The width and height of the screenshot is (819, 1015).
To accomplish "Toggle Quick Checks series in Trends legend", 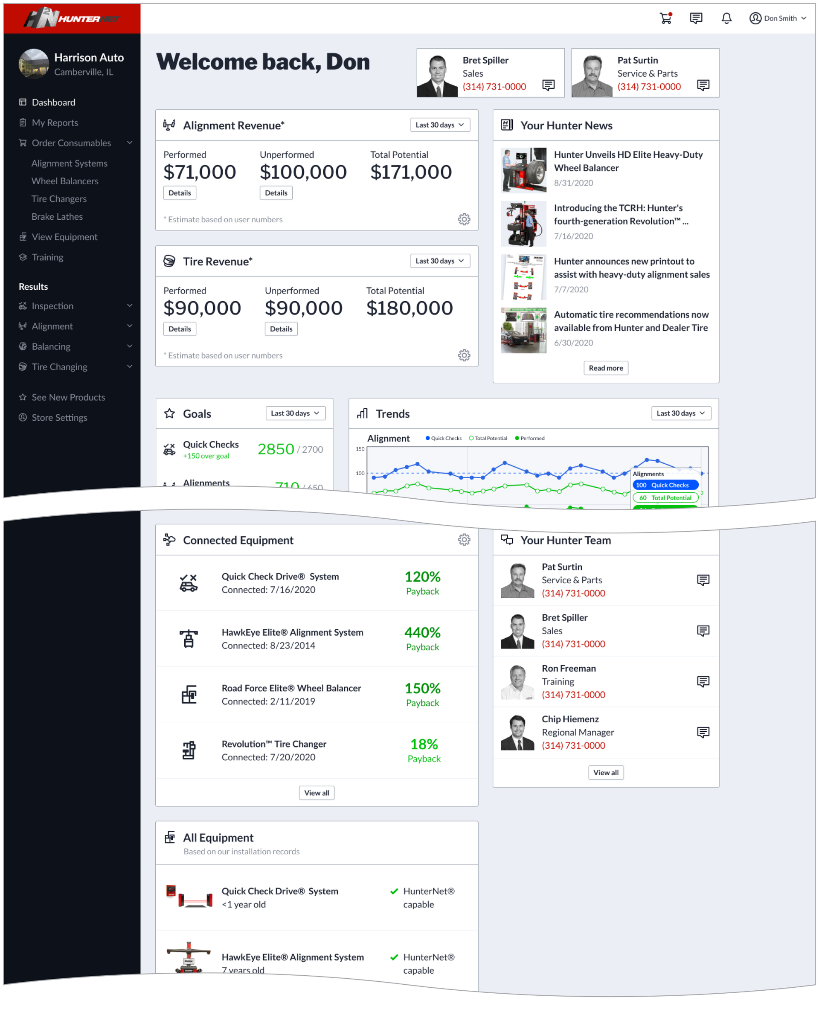I will pyautogui.click(x=444, y=438).
